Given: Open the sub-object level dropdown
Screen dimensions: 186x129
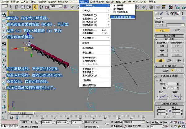Looking at the screenshot, I should pos(175,25).
